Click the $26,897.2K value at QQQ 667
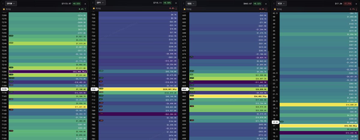360x140 pixels. coord(260,79)
